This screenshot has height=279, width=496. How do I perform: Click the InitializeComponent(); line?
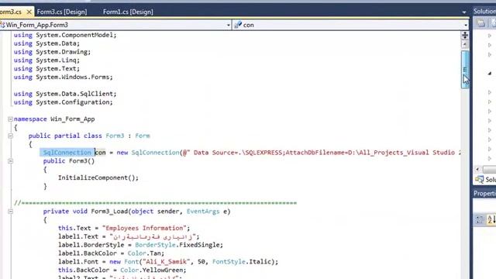tap(98, 177)
